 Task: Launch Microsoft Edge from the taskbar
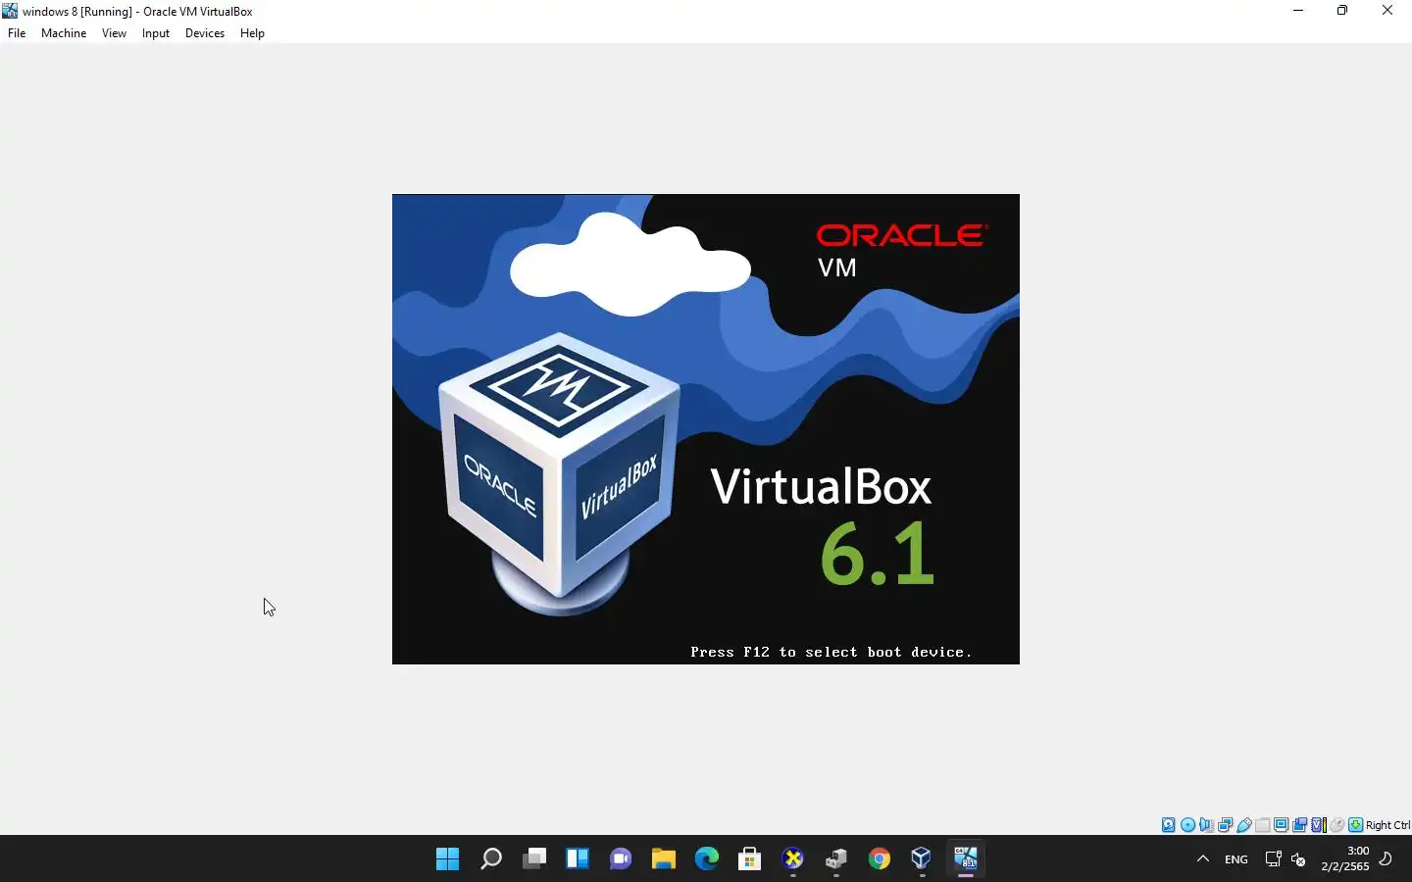(x=707, y=859)
